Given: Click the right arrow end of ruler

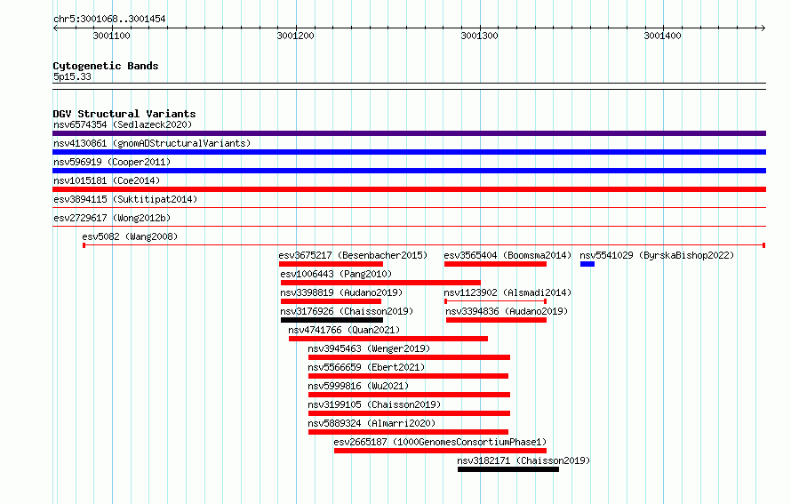Looking at the screenshot, I should pyautogui.click(x=763, y=28).
